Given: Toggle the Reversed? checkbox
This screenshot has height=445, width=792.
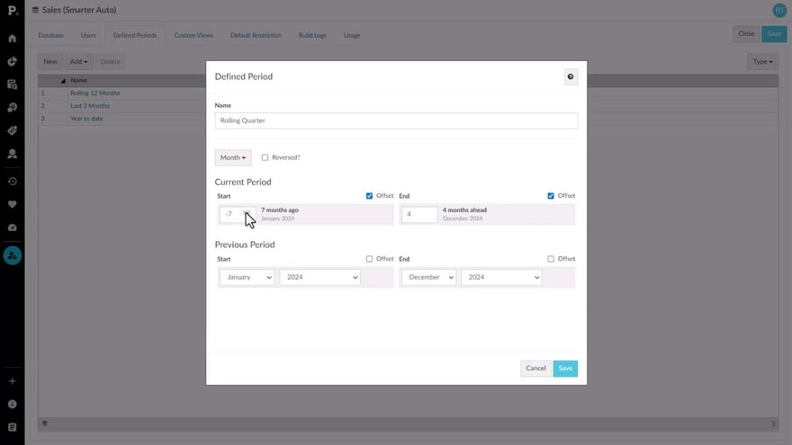Looking at the screenshot, I should click(x=265, y=157).
